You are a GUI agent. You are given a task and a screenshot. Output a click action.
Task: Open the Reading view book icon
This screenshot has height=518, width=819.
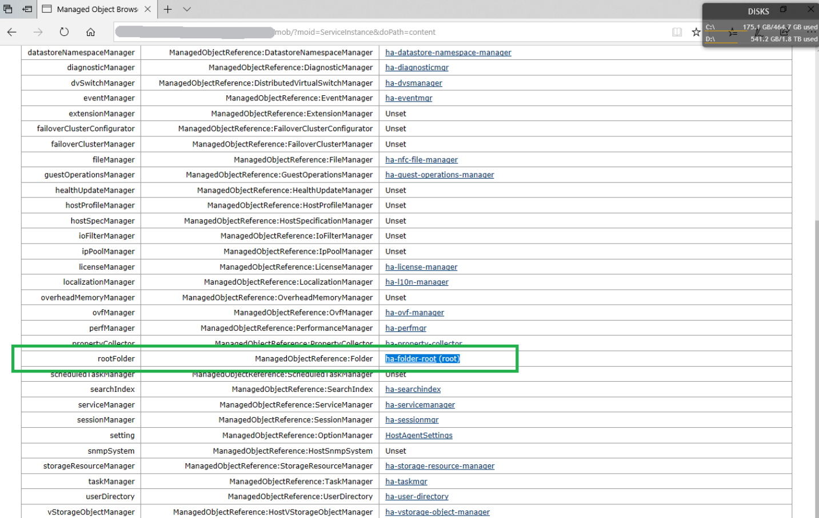(677, 32)
